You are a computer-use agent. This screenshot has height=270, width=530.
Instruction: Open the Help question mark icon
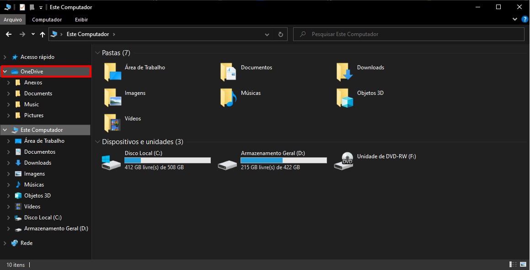point(525,19)
